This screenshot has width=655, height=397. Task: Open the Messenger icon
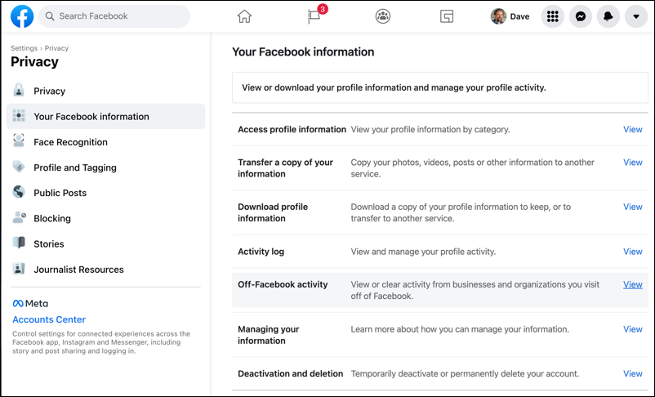point(580,16)
